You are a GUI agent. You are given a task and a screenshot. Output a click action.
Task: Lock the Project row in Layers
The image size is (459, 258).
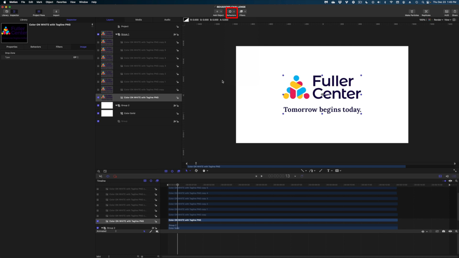tap(178, 27)
